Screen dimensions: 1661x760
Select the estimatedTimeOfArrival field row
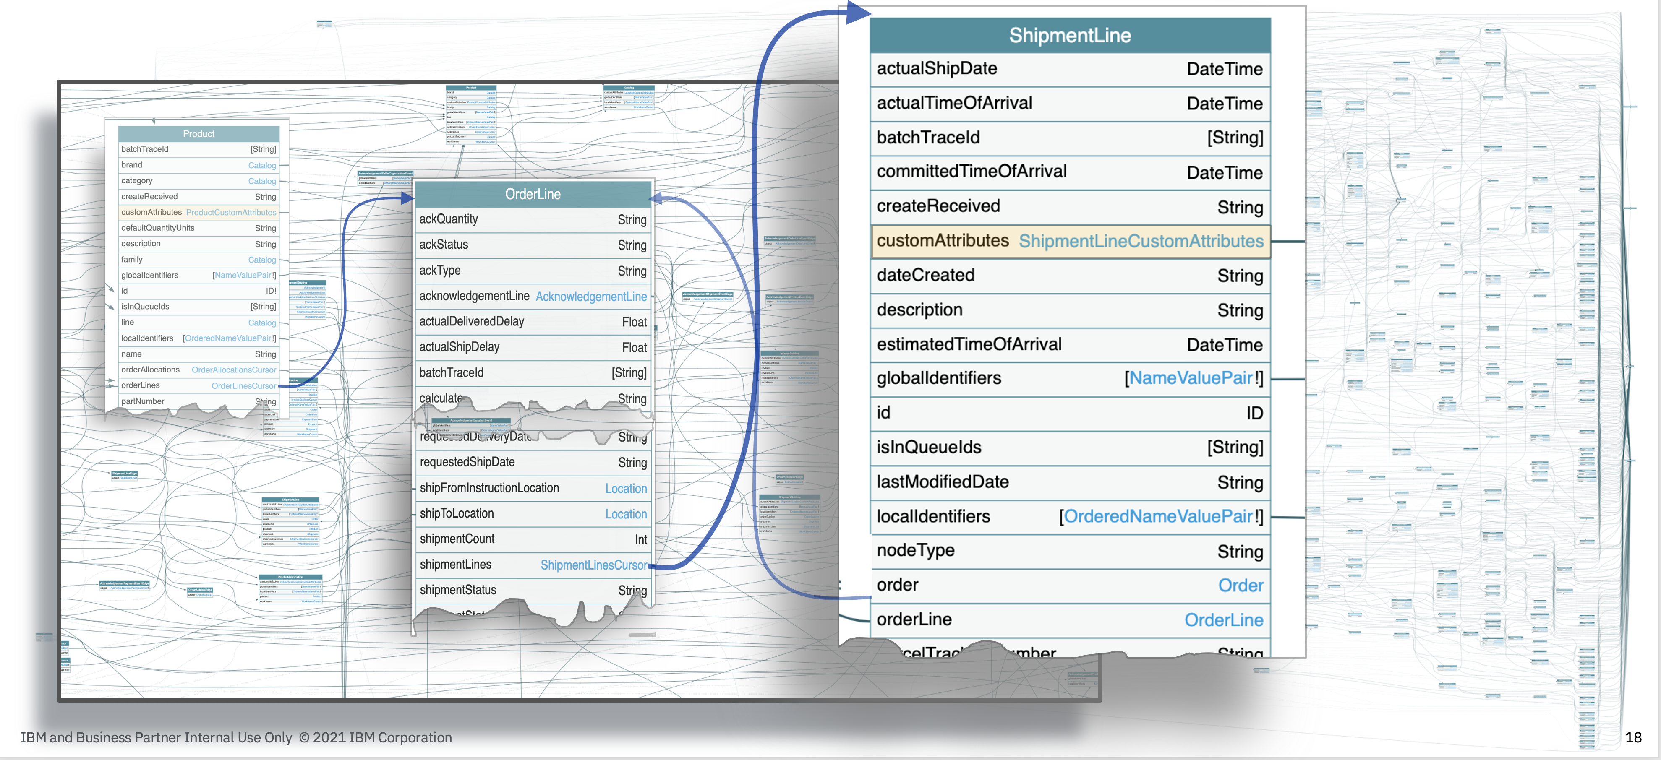point(1069,344)
